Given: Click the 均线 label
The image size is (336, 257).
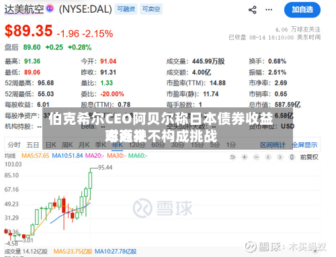Looking at the screenshot, I should 10,156.
